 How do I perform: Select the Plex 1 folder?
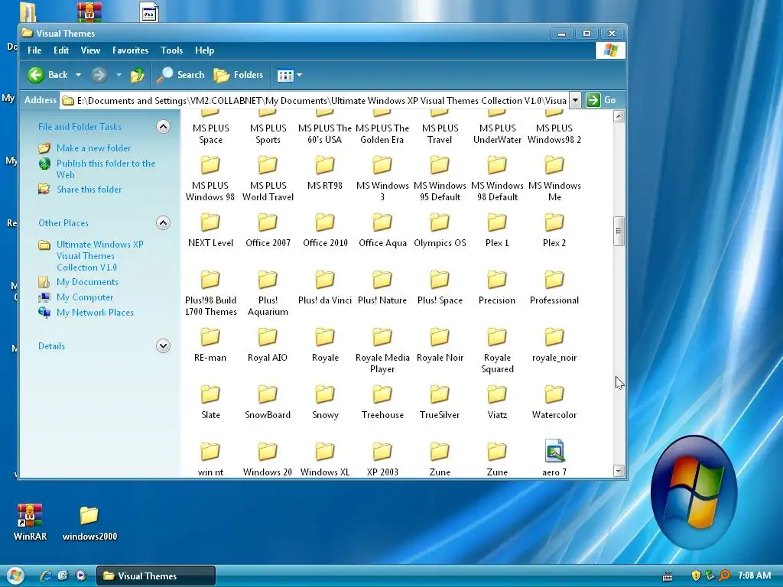[497, 230]
